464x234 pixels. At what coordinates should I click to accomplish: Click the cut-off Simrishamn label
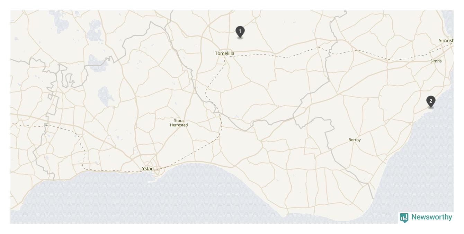tap(446, 40)
